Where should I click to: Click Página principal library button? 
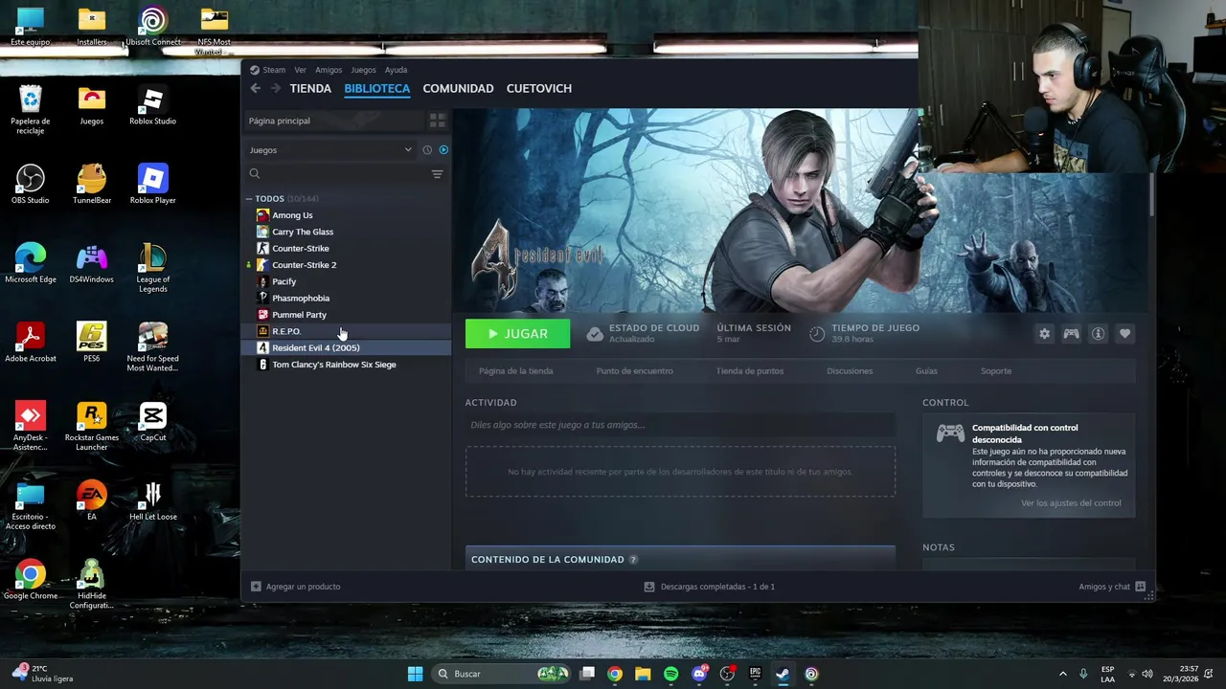[x=333, y=121]
